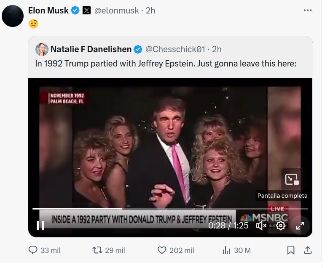Enter fullscreen video mode

[300, 226]
